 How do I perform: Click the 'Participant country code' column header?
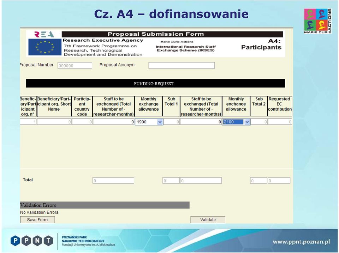82,106
